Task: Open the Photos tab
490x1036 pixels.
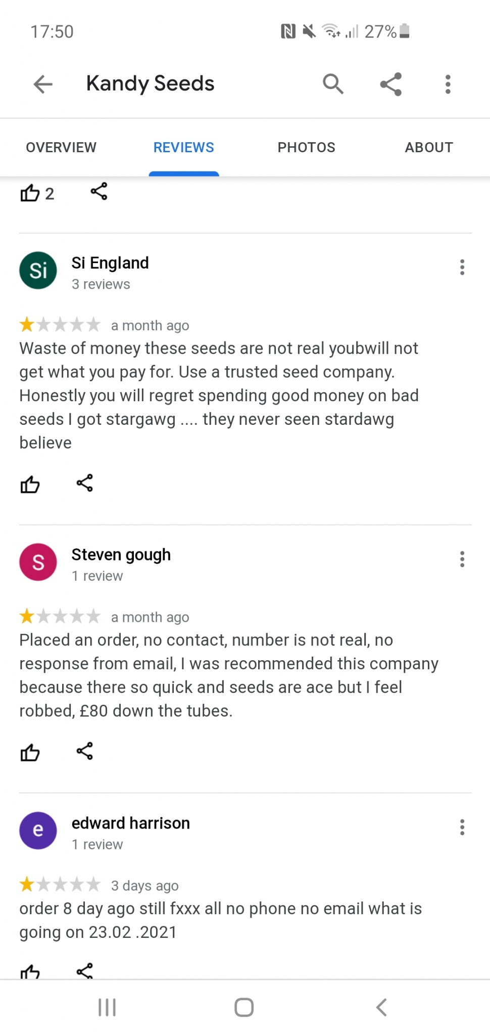Action: pyautogui.click(x=306, y=147)
